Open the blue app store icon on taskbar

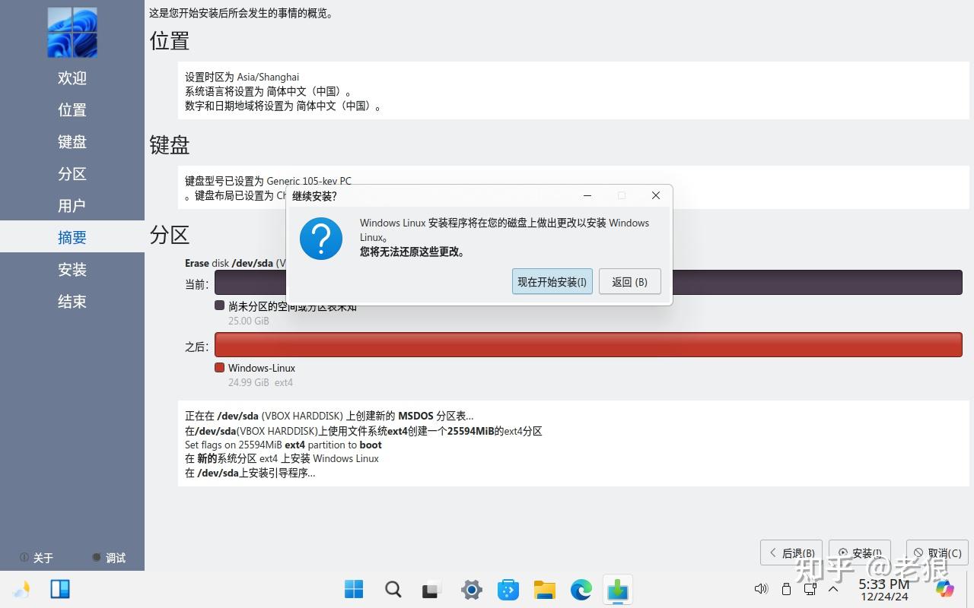508,589
